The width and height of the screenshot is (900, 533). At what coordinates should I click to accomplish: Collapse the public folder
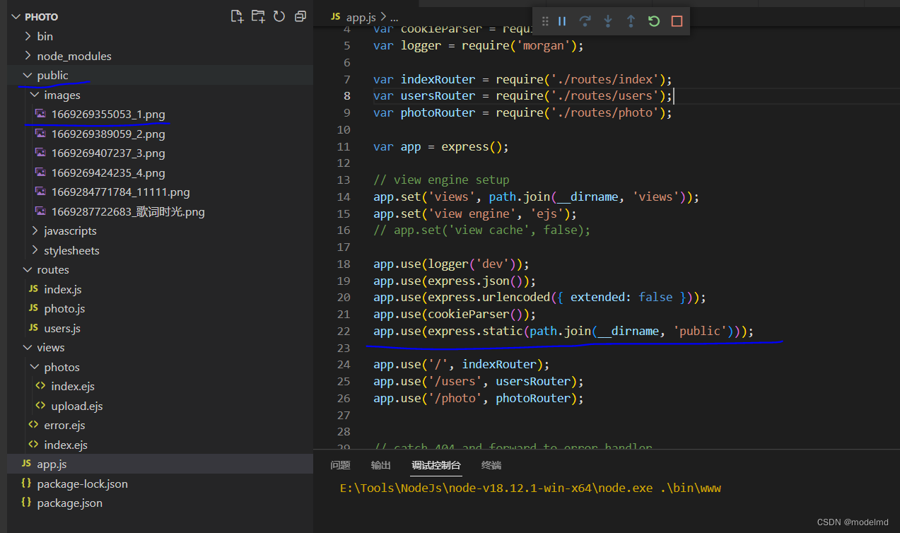point(28,75)
